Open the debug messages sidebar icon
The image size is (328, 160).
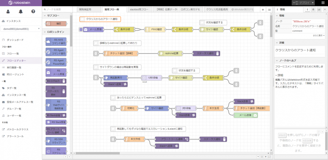[x=313, y=10]
